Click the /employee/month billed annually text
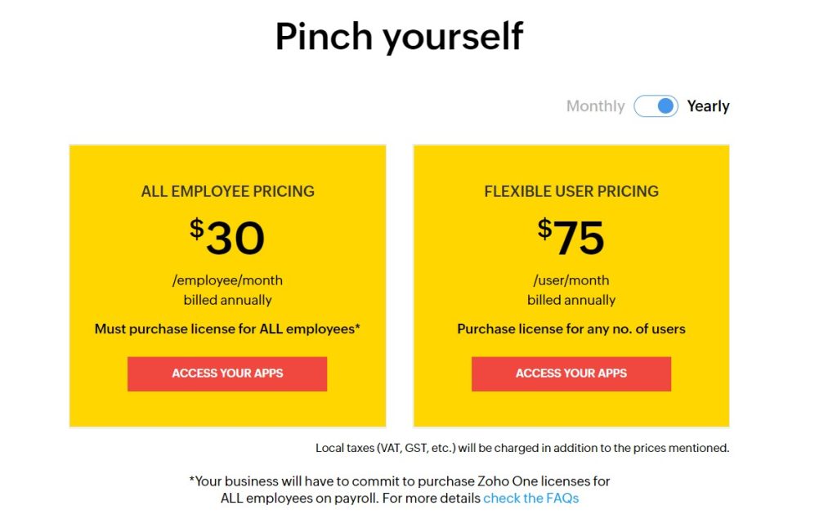This screenshot has height=519, width=837. click(227, 290)
